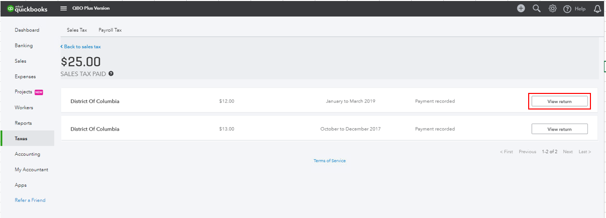Viewport: 606px width, 218px height.
Task: Click the Help question mark icon
Action: tap(567, 9)
